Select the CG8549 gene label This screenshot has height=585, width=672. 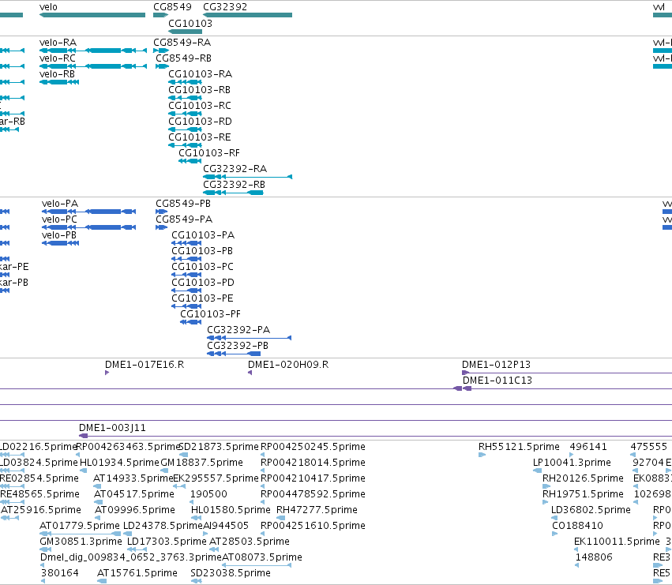pos(172,7)
